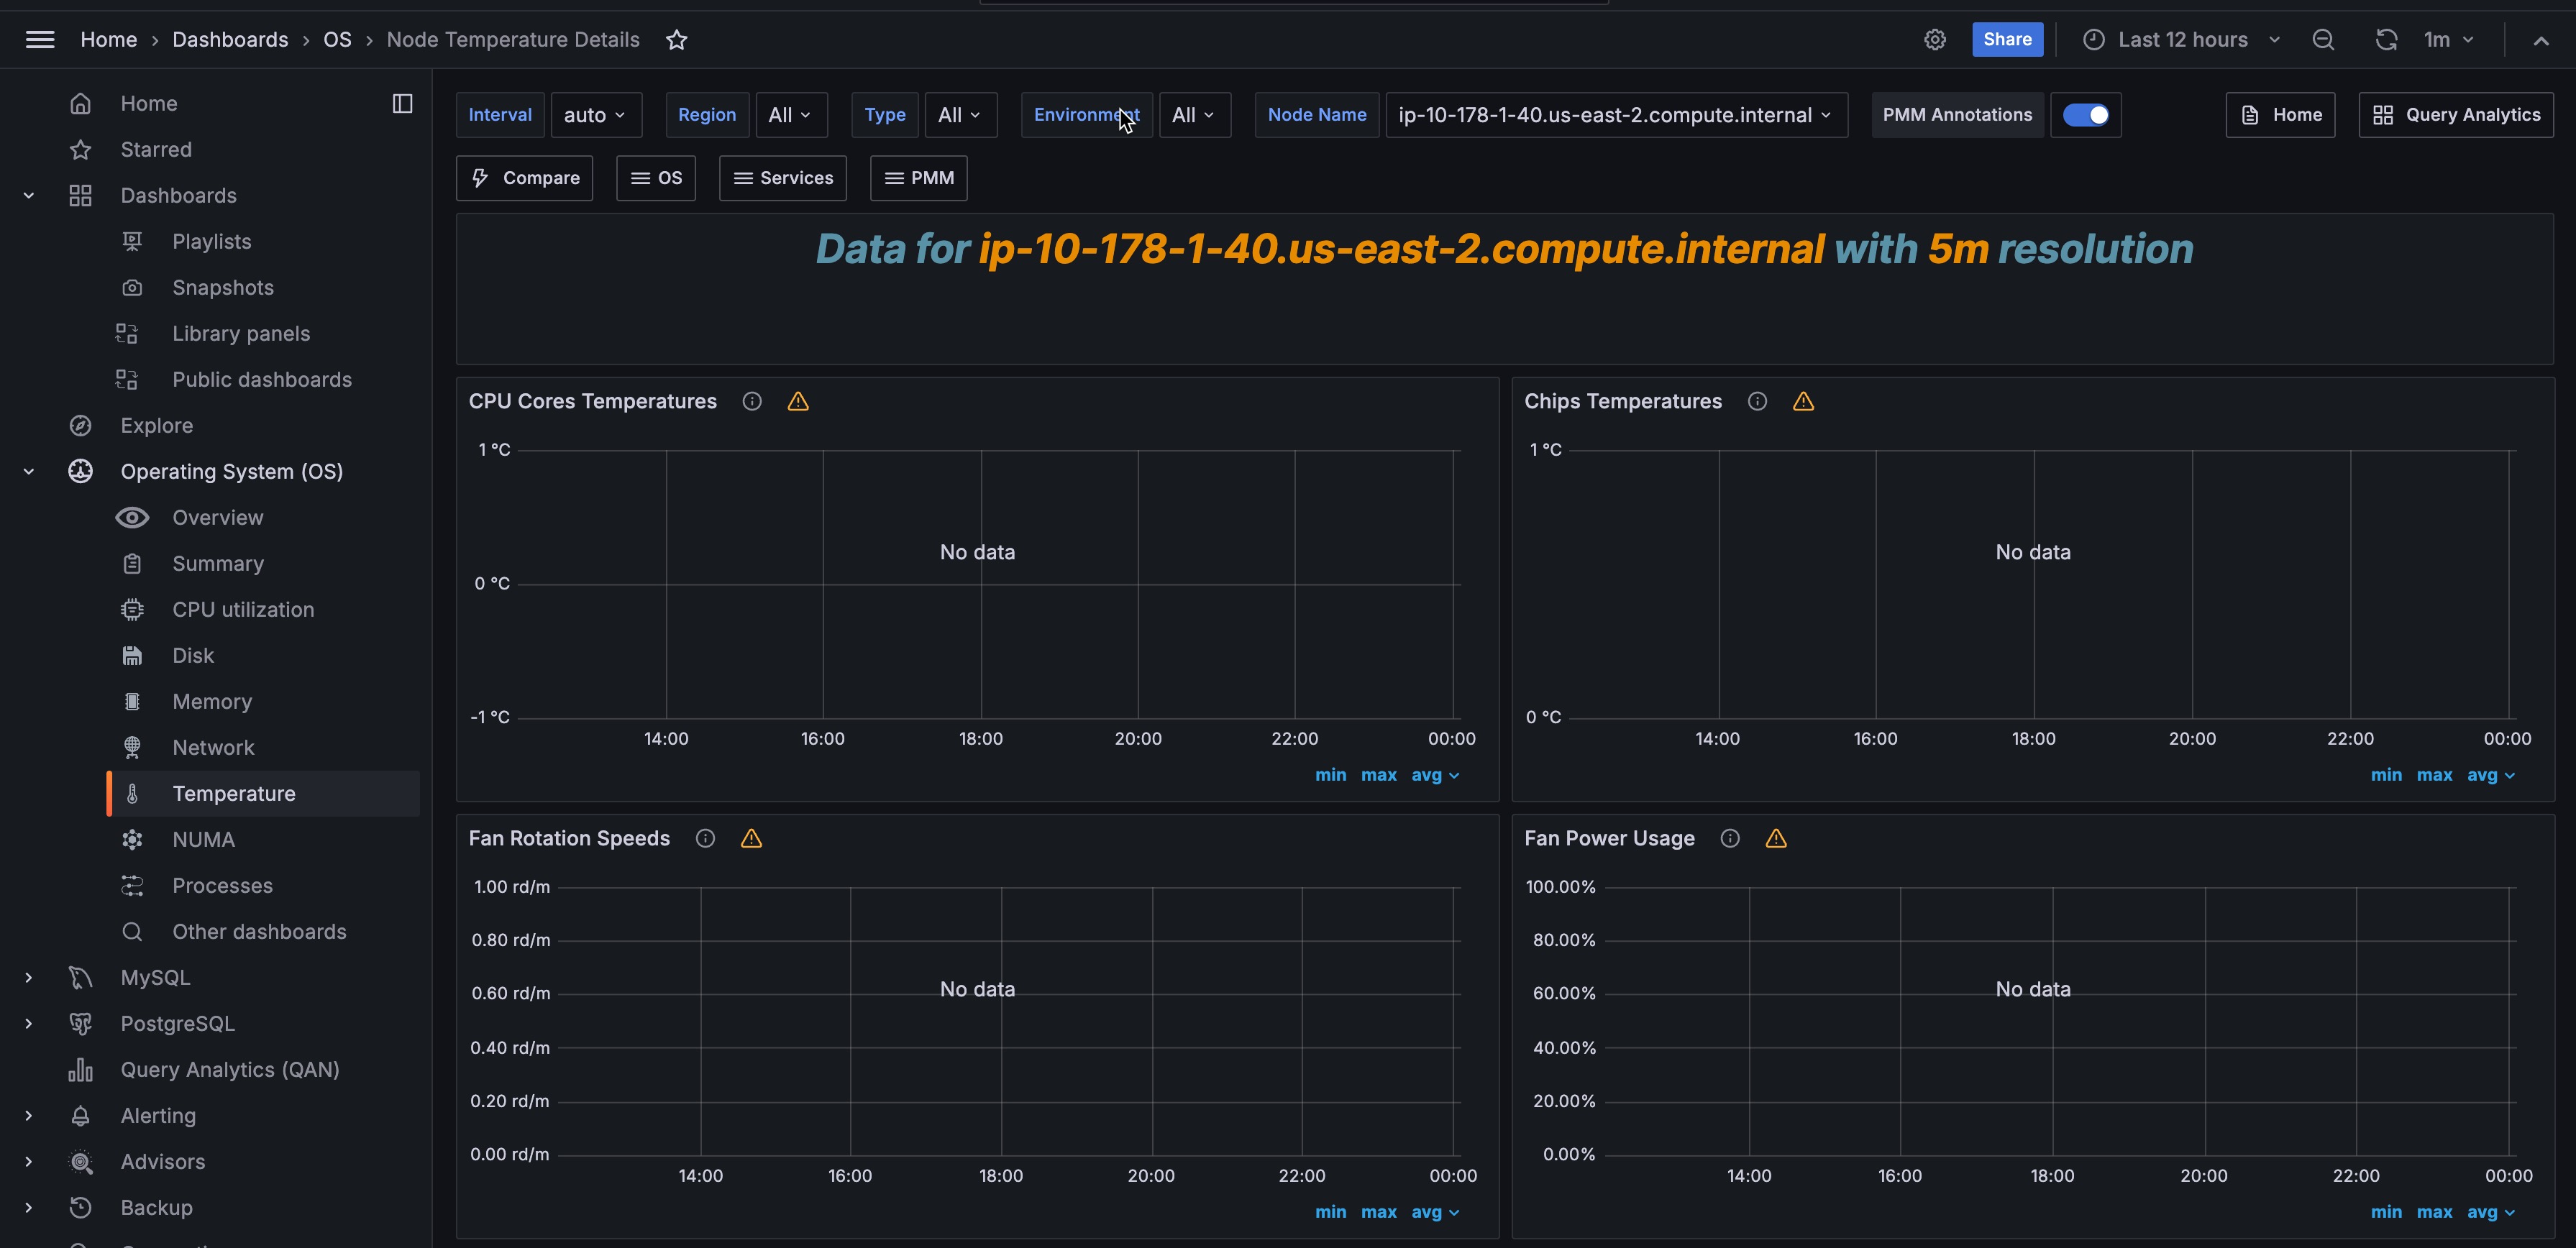The image size is (2576, 1248).
Task: Star this dashboard as favorite
Action: coord(677,40)
